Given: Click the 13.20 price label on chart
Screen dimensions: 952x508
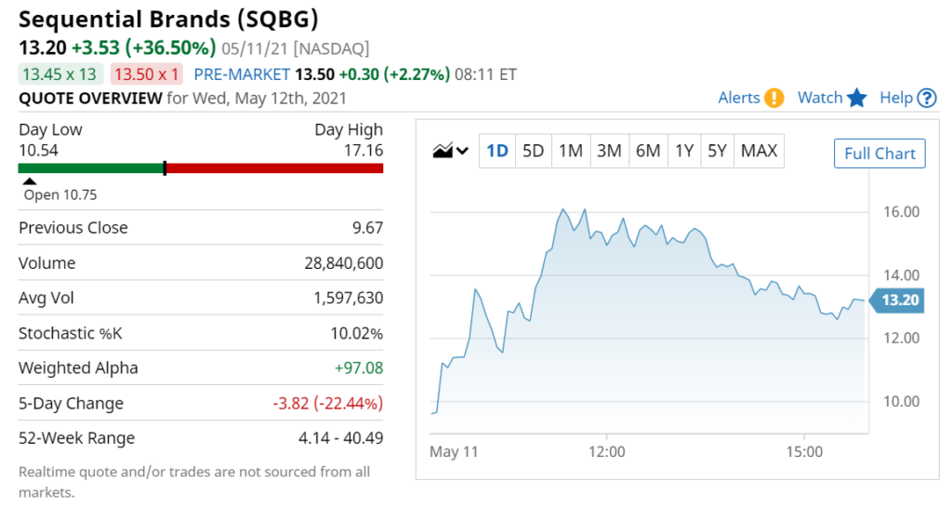Looking at the screenshot, I should (897, 301).
